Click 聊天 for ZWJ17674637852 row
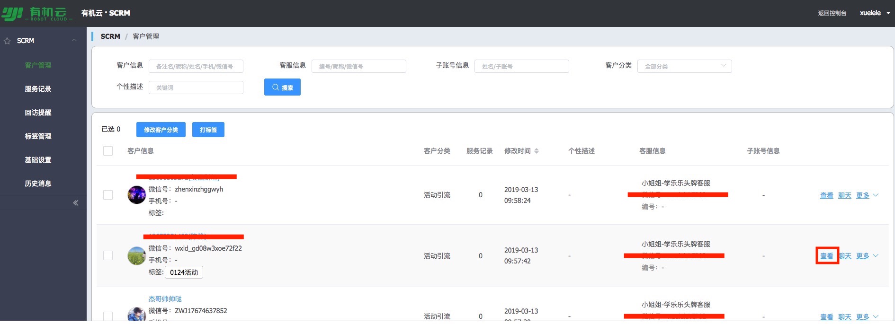 [x=845, y=317]
